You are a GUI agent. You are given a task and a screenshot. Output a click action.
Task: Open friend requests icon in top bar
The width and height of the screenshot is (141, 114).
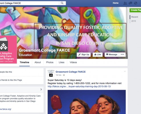tap(125, 3)
